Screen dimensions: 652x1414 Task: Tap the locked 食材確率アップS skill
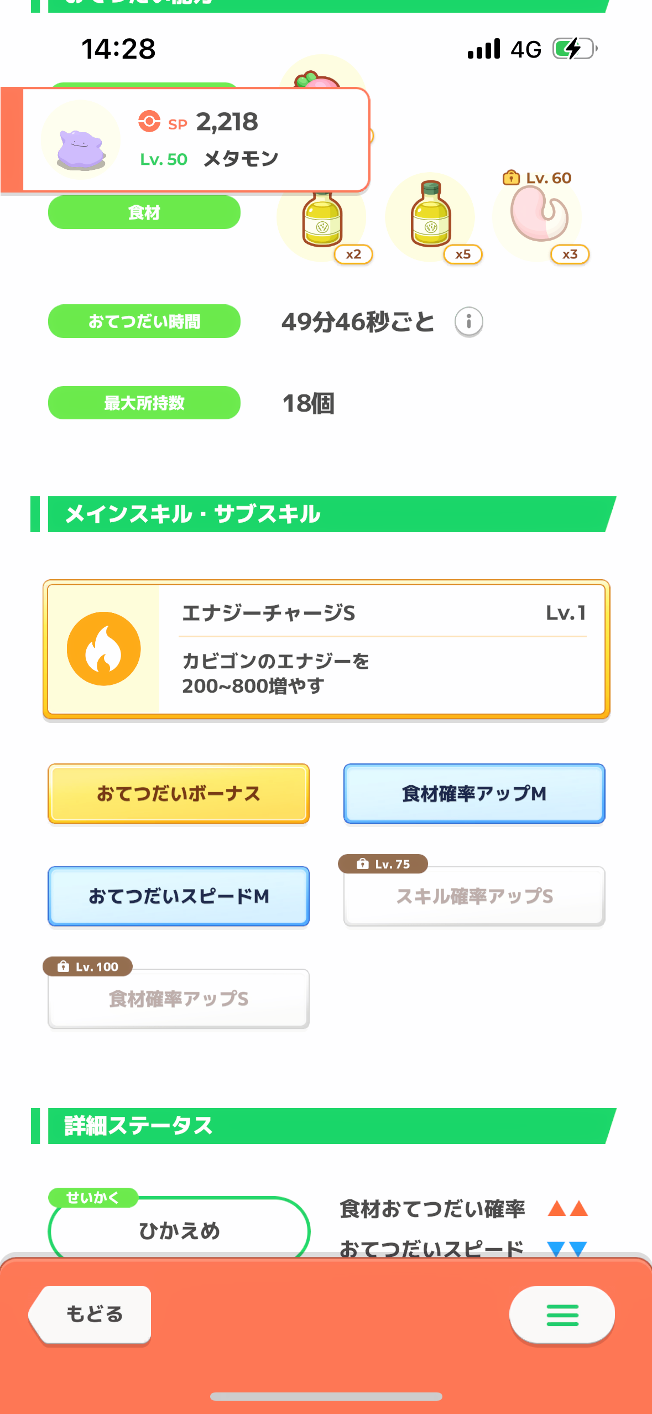tap(179, 999)
